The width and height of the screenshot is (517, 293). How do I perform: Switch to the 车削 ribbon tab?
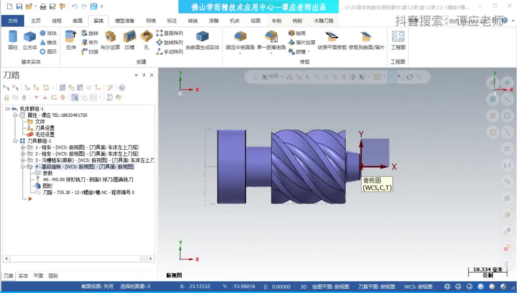pos(276,21)
